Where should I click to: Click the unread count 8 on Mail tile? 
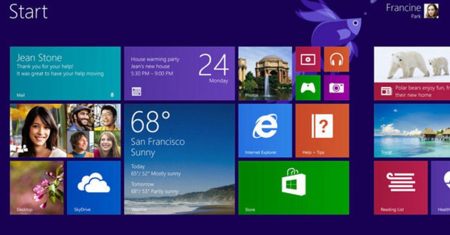click(112, 95)
